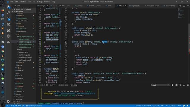Click Select Postgres Server in status bar
Screen dimensions: 190x107
point(34,106)
